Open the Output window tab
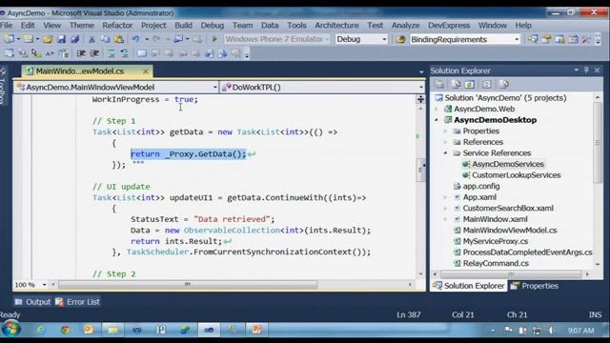610x343 pixels. [33, 302]
